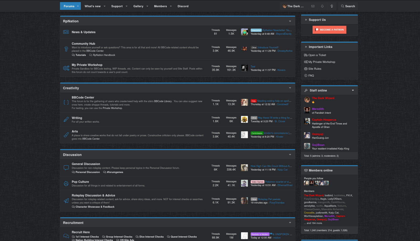This screenshot has width=420, height=241.
Task: Open The Dark Wizard's staff avatar
Action: [x=307, y=100]
